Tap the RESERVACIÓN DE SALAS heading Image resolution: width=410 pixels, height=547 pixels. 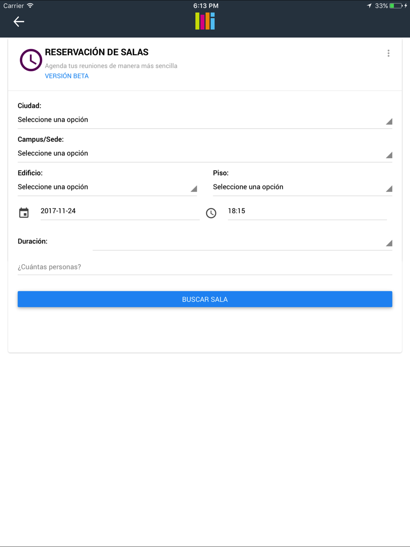coord(97,52)
